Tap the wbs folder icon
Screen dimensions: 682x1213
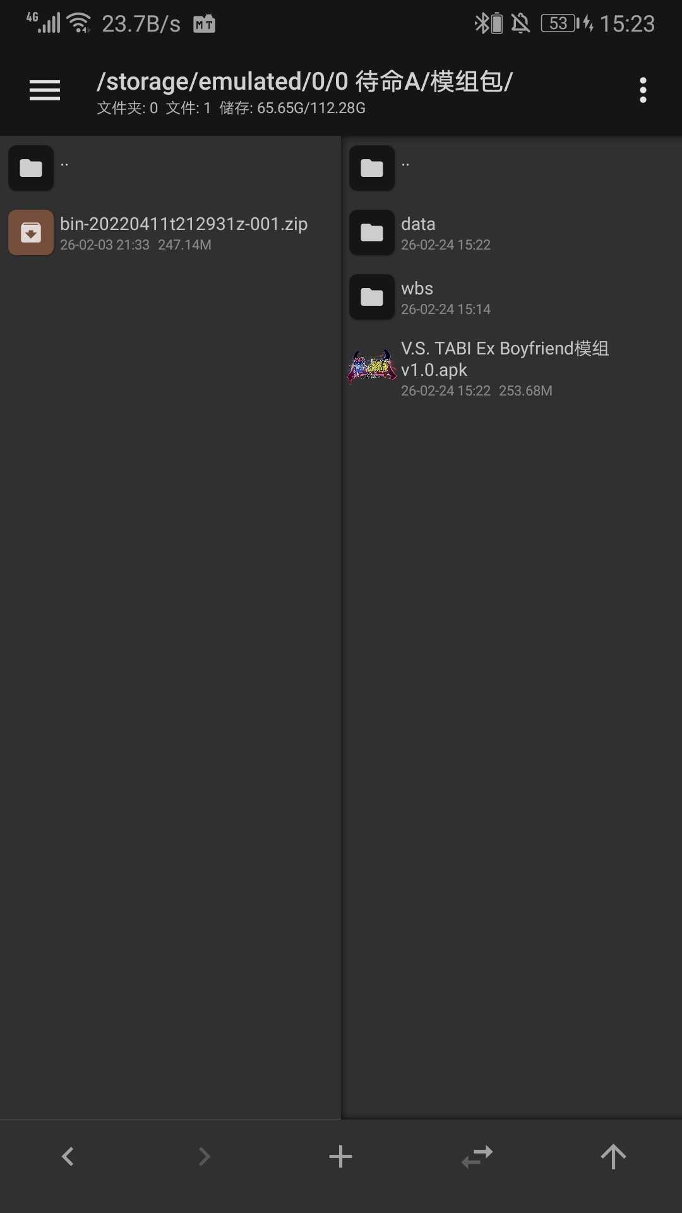(x=372, y=297)
